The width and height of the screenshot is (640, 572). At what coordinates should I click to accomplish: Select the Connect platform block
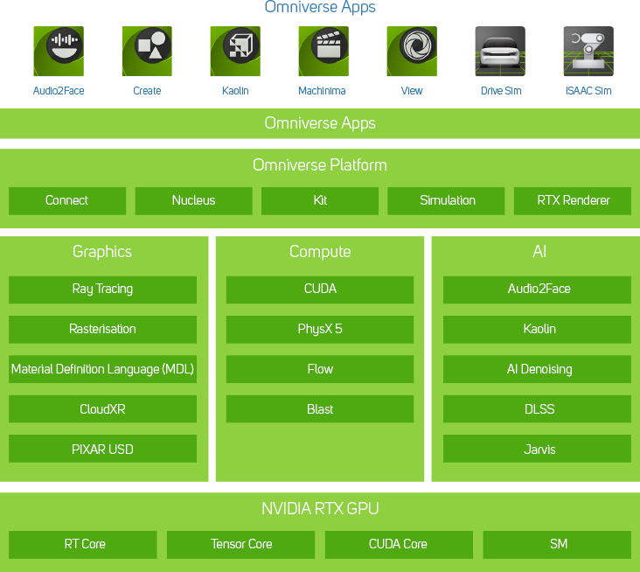coord(67,200)
